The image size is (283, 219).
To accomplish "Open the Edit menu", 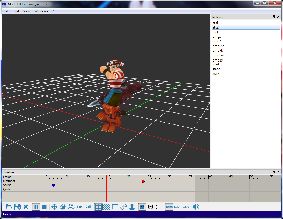I will [x=16, y=11].
